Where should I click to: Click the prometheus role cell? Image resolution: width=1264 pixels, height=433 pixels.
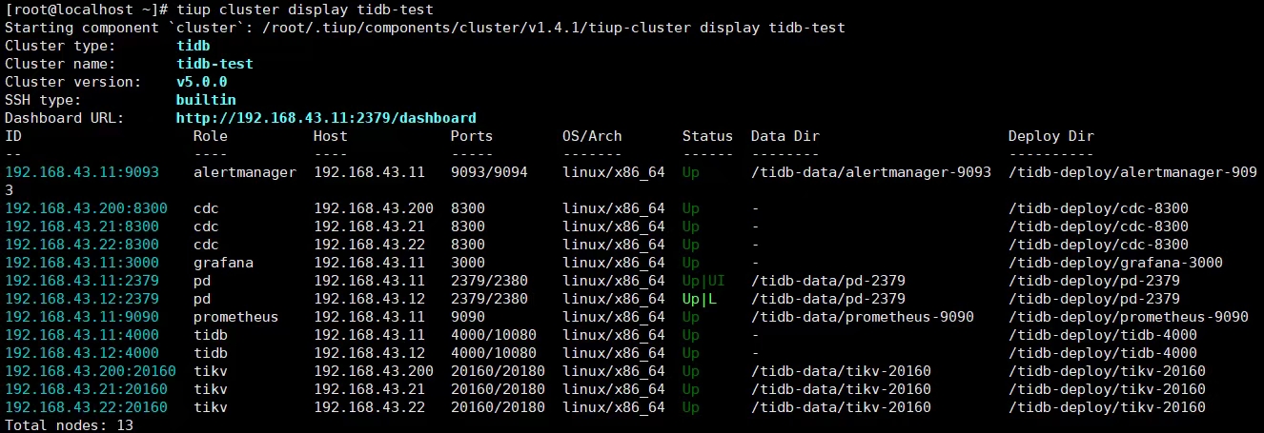236,317
